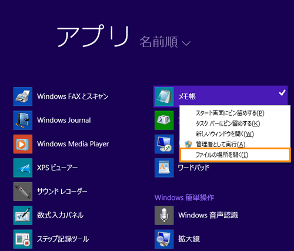The image size is (294, 251).
Task: Open XPS ビューアー app icon
Action: tap(23, 168)
